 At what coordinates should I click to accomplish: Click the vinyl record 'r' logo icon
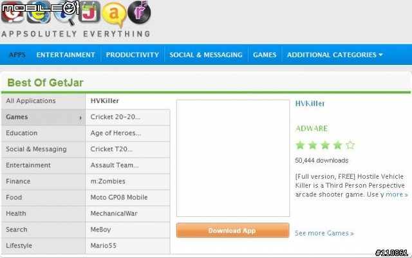tap(139, 12)
